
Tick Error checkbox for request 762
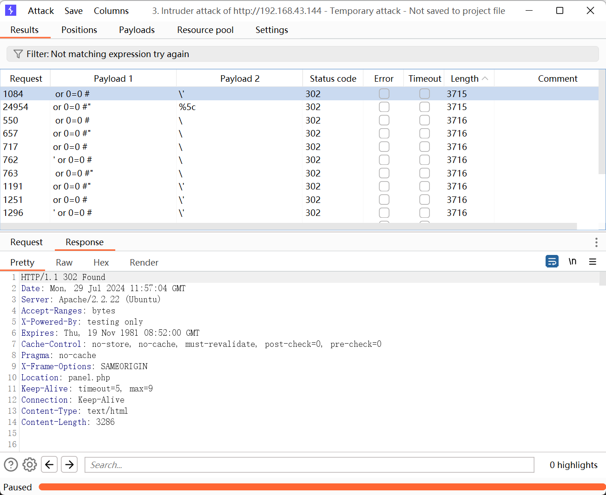(x=384, y=160)
